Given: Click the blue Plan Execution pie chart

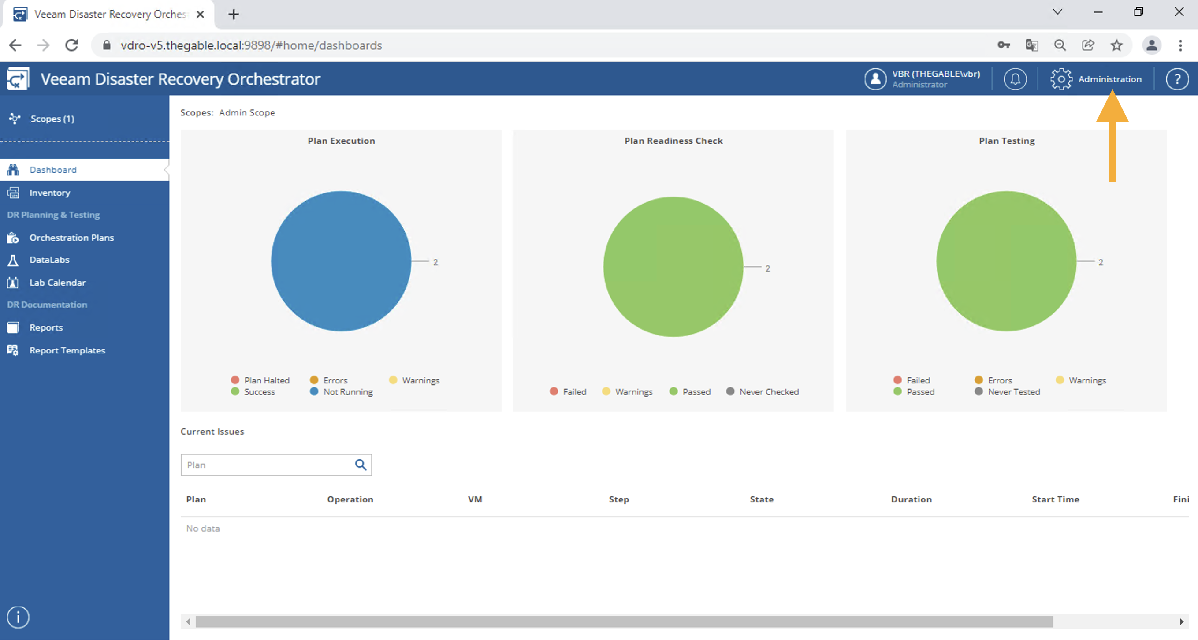Looking at the screenshot, I should click(x=341, y=261).
